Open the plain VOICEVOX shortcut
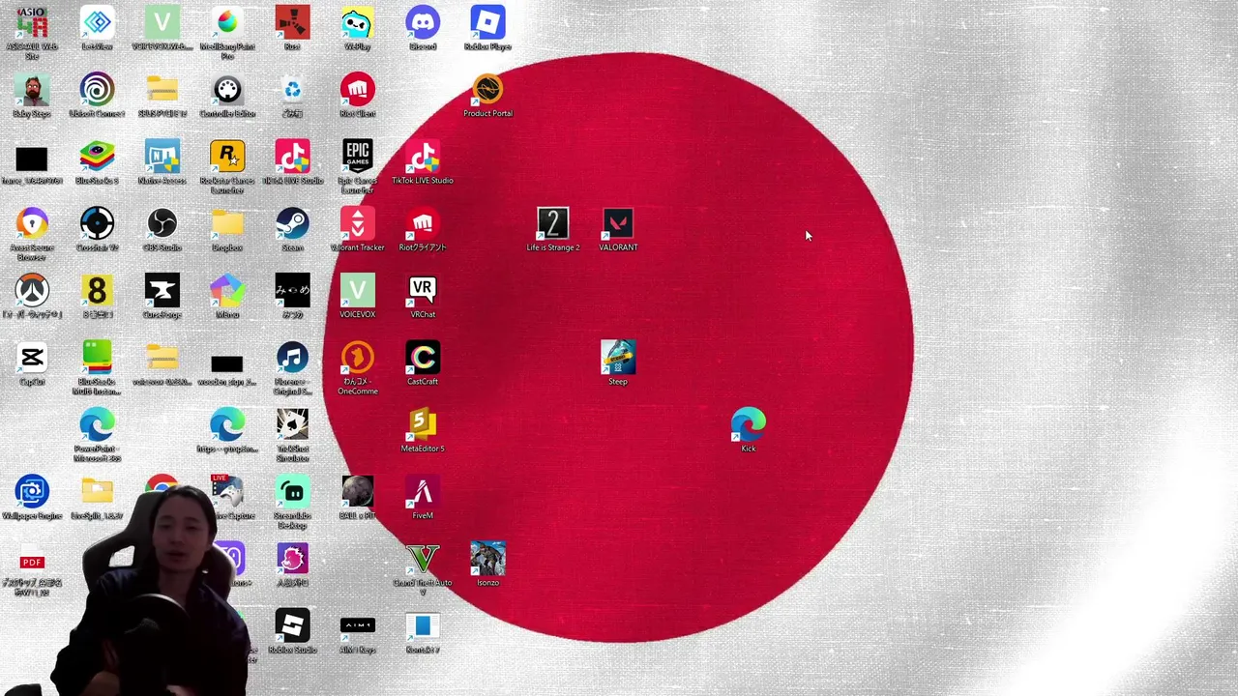 tap(357, 291)
